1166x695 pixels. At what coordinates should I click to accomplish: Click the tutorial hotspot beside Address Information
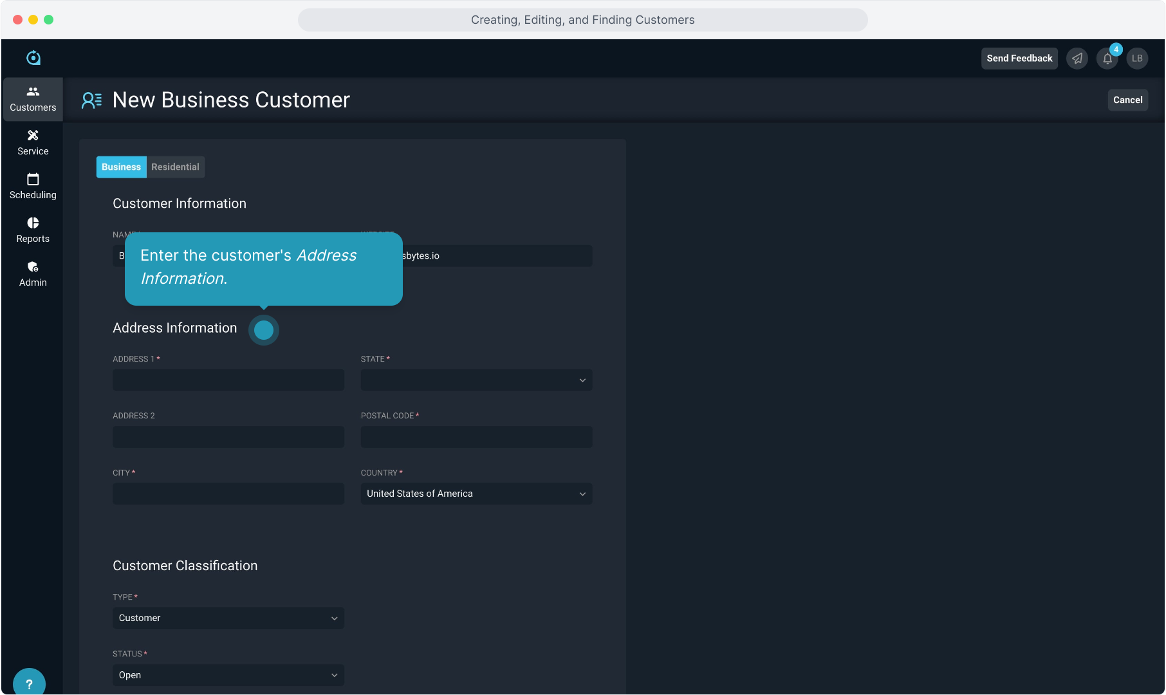click(264, 330)
